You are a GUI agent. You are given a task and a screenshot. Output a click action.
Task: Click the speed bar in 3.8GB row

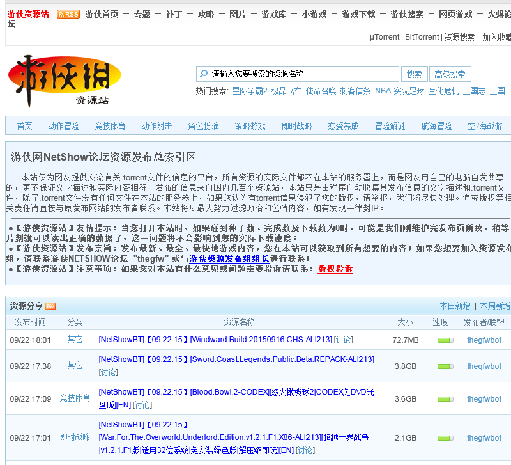445,366
